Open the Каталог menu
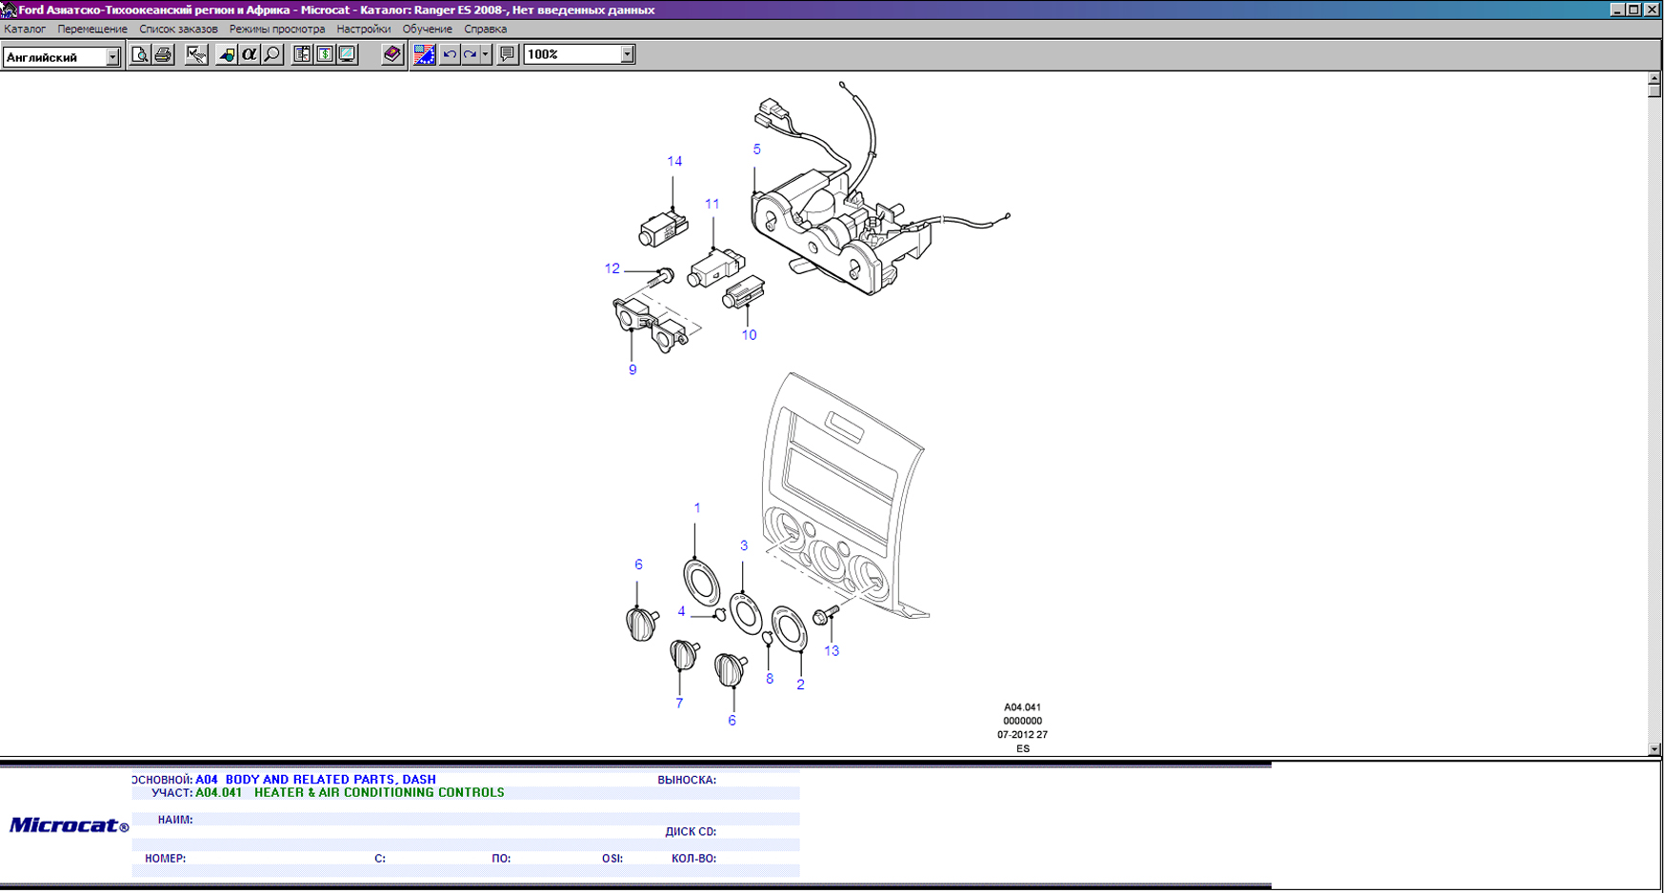Image resolution: width=1665 pixels, height=893 pixels. (x=25, y=29)
